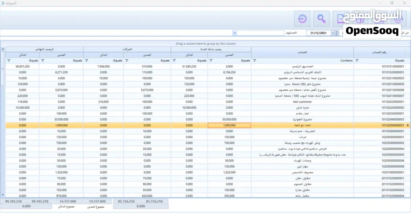Screen dimensions: 411x214
Task: Click the group-by panel 'Drag a column here'
Action: pyautogui.click(x=205, y=44)
